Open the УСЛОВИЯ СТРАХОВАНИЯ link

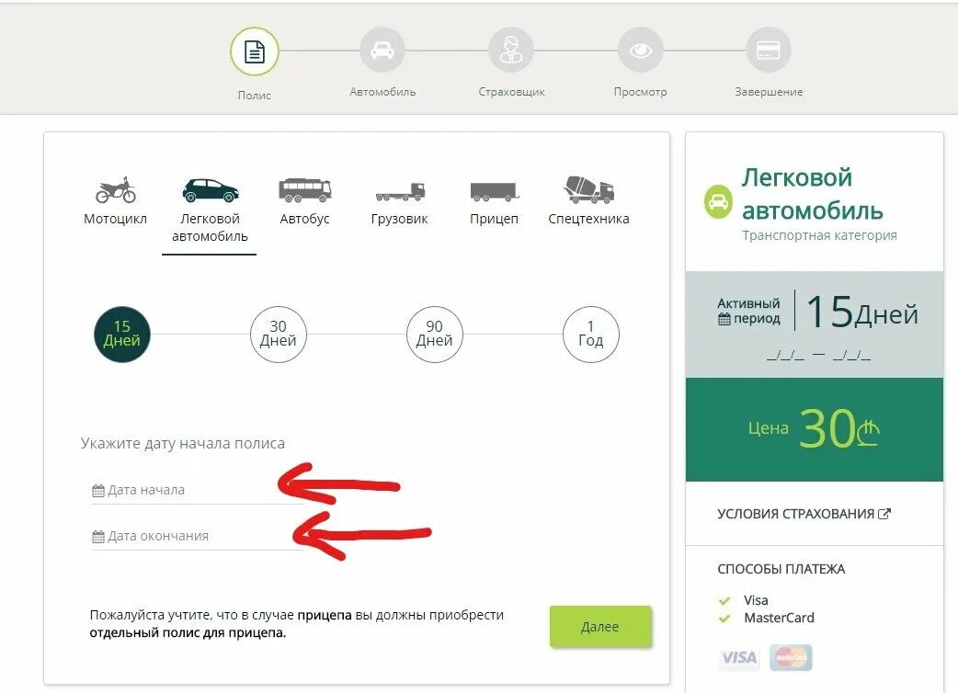click(x=804, y=514)
